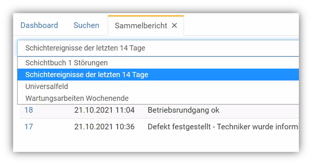Close the Sammelbericht tab with its X icon
This screenshot has height=165, width=312.
tap(174, 26)
